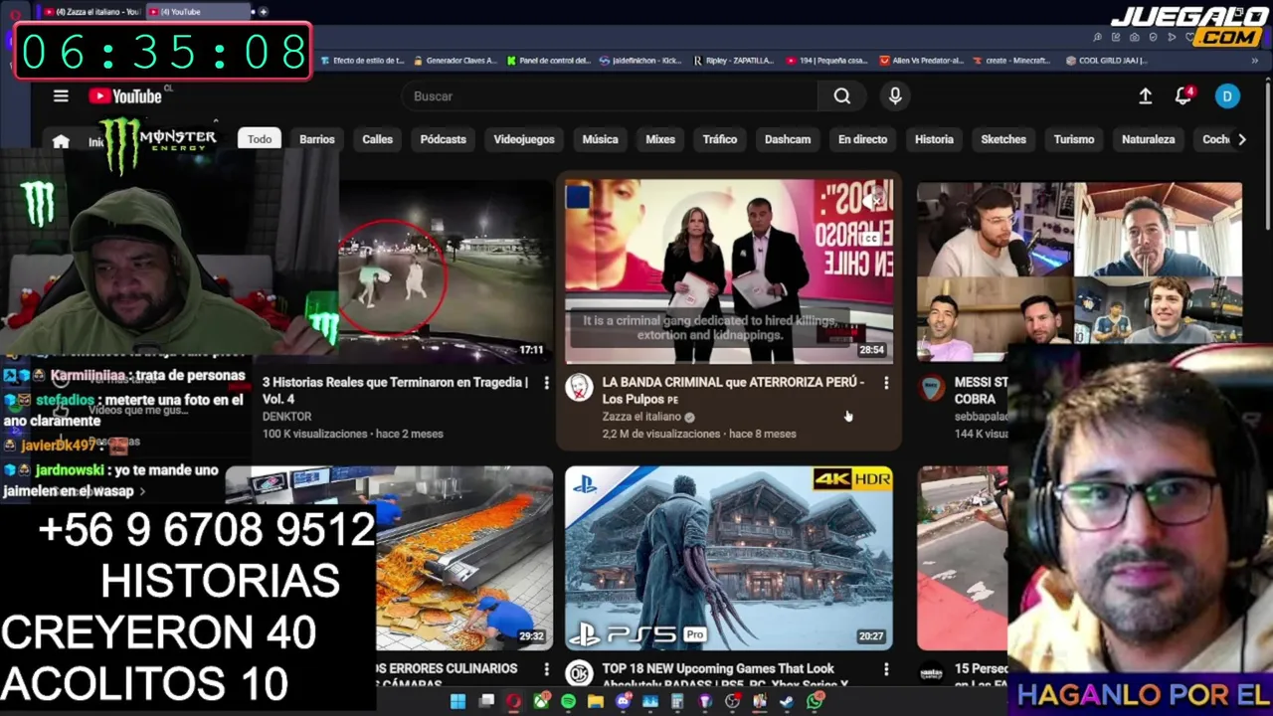1273x716 pixels.
Task: Select the En directo filter chip
Action: click(x=862, y=139)
